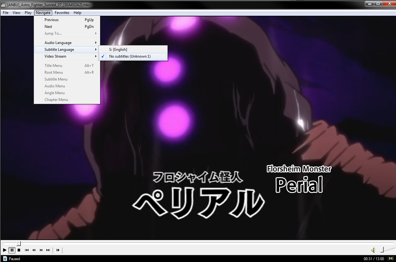Open the Play menu
The image size is (396, 262).
point(28,13)
